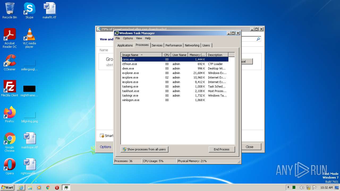This screenshot has height=191, width=340.
Task: Open the Recycle Bin desktop icon
Action: (x=10, y=11)
